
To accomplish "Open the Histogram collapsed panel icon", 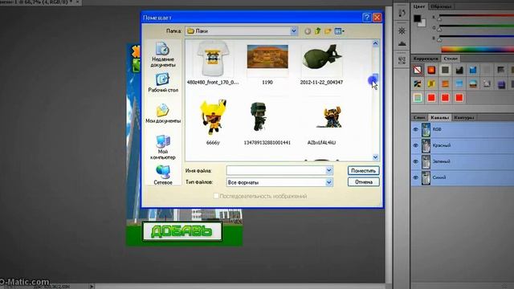I will click(x=402, y=43).
